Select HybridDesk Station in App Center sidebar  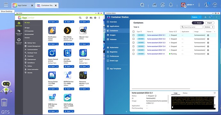tap(19, 32)
